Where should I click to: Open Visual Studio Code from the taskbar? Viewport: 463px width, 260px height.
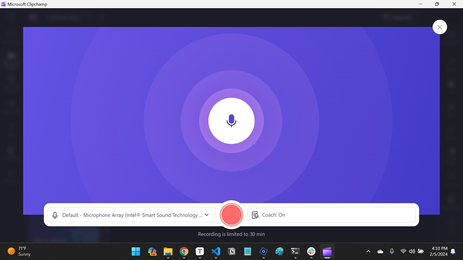point(216,251)
